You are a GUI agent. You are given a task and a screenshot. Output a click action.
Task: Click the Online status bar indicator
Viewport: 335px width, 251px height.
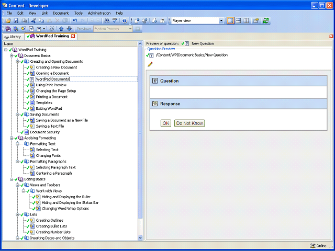(318, 246)
